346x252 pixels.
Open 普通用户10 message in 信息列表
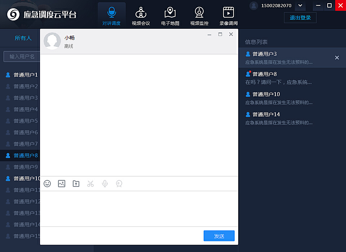coord(292,98)
